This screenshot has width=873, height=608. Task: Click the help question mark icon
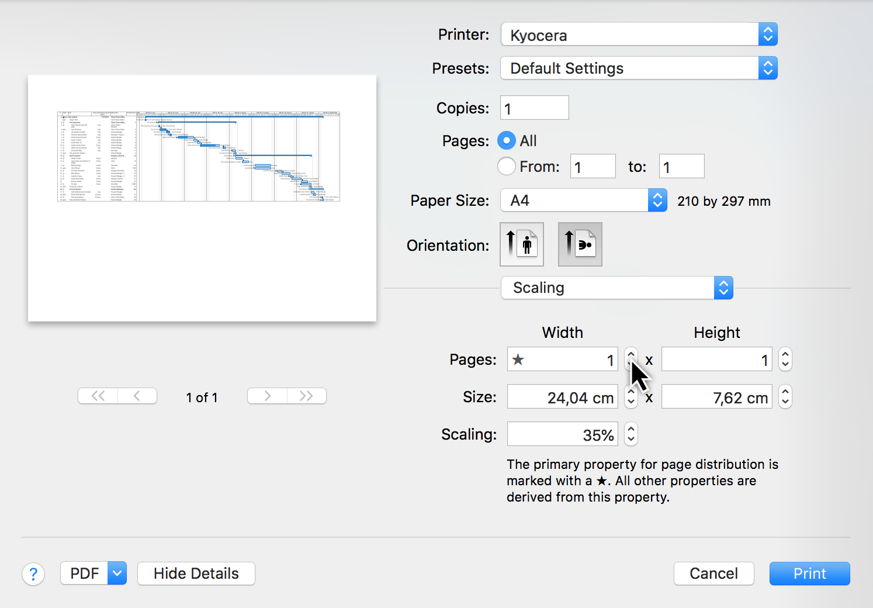click(33, 574)
